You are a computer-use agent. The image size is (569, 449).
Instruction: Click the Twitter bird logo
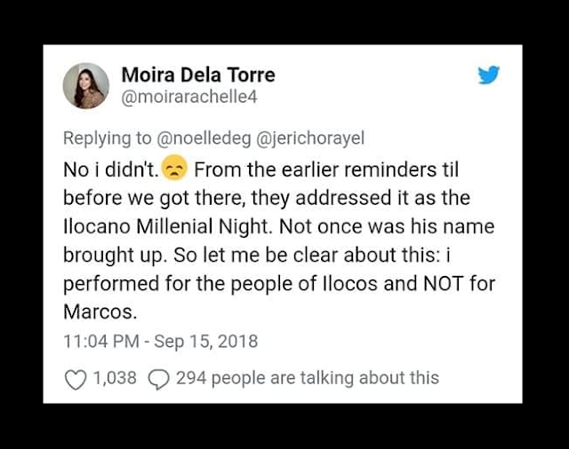[x=488, y=75]
